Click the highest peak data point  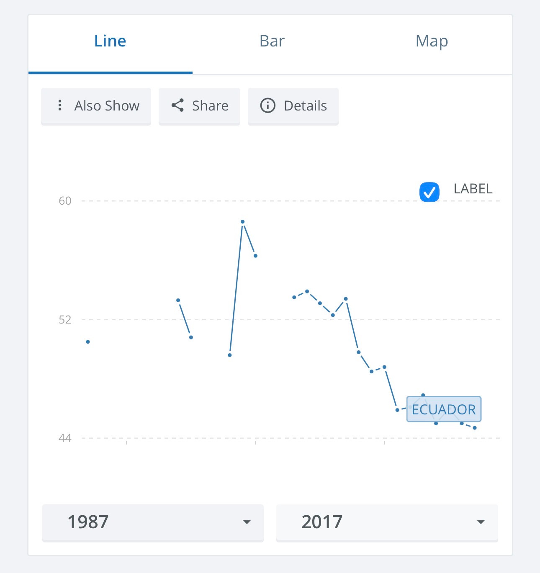(242, 222)
